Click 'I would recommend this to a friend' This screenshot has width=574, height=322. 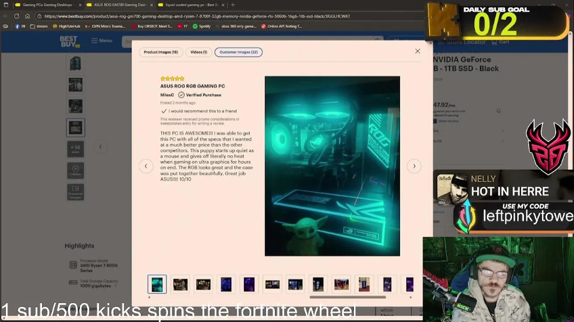[203, 111]
